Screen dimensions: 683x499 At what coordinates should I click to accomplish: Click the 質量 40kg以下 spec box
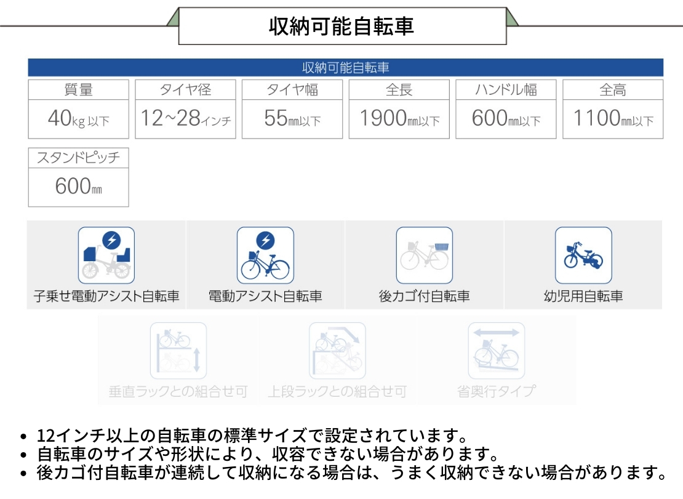pyautogui.click(x=79, y=109)
